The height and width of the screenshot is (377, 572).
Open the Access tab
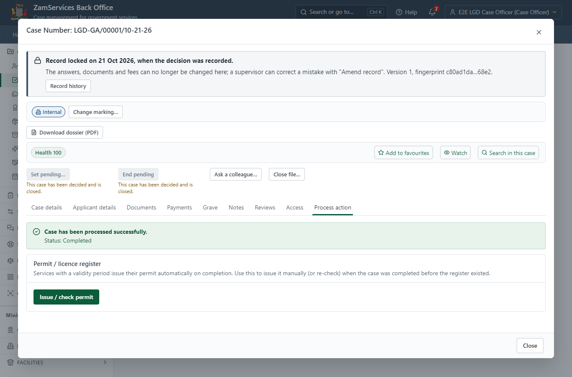pos(295,207)
